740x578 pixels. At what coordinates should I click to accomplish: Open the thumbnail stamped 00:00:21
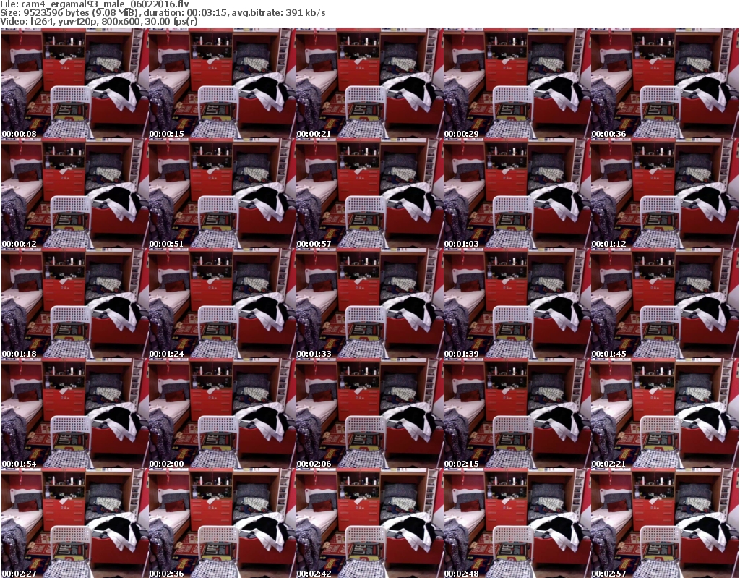pyautogui.click(x=369, y=84)
